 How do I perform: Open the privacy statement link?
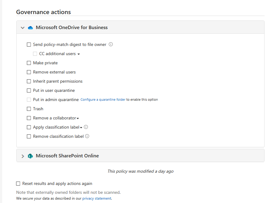click(97, 198)
